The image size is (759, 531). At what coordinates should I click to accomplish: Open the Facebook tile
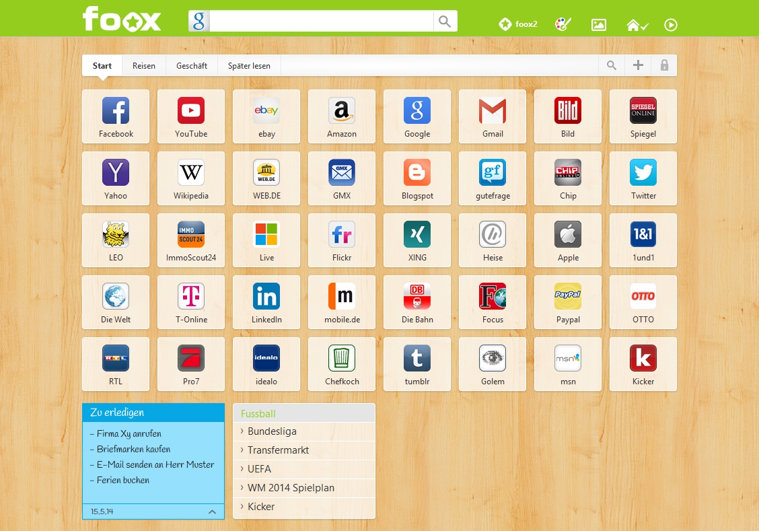pyautogui.click(x=116, y=116)
